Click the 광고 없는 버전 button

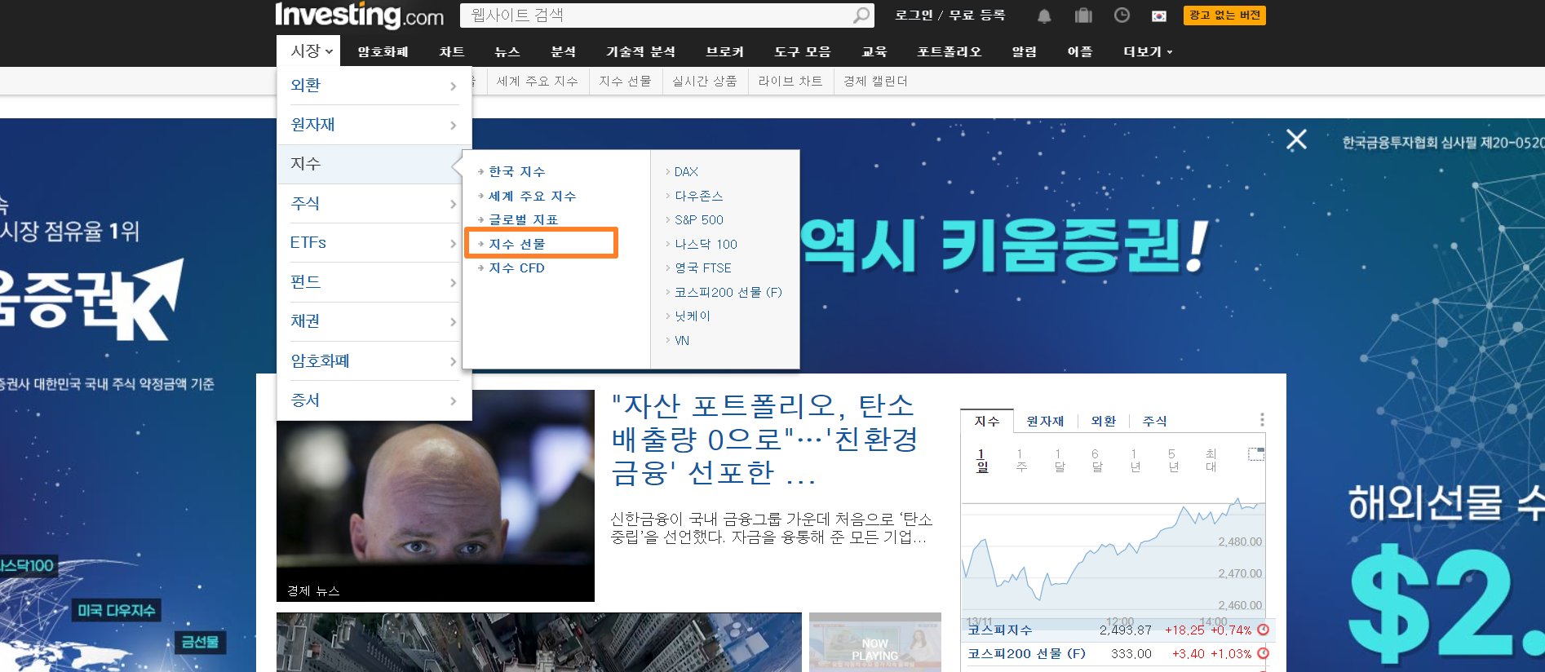tap(1224, 15)
